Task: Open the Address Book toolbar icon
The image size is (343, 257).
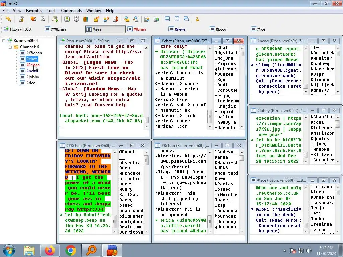Action: tap(67, 19)
